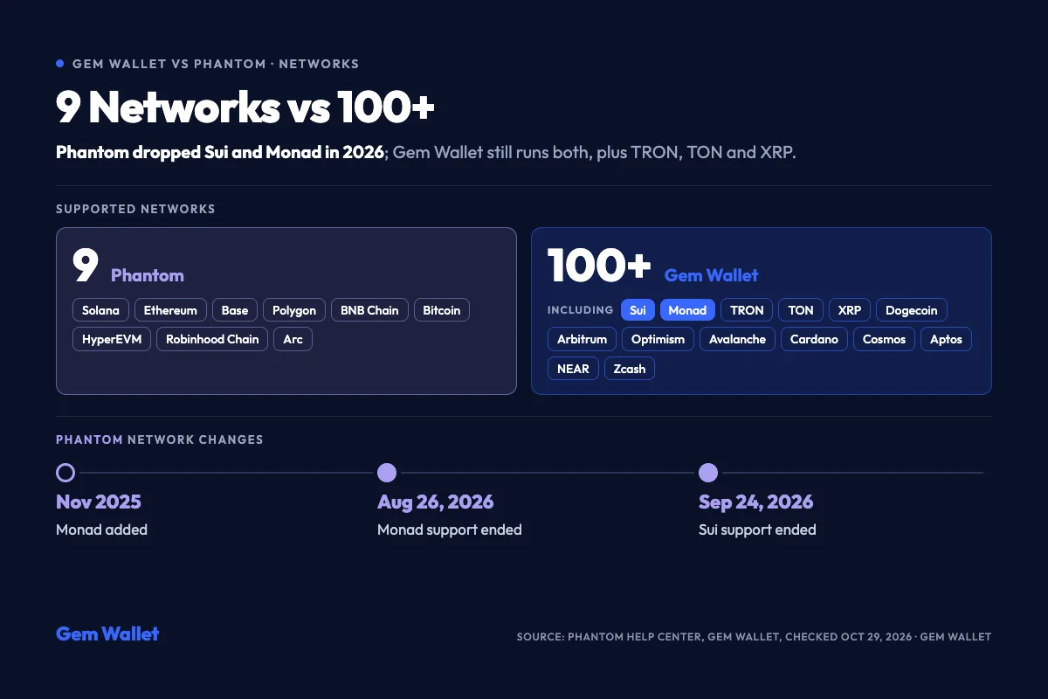Select the TON chip

(x=801, y=310)
